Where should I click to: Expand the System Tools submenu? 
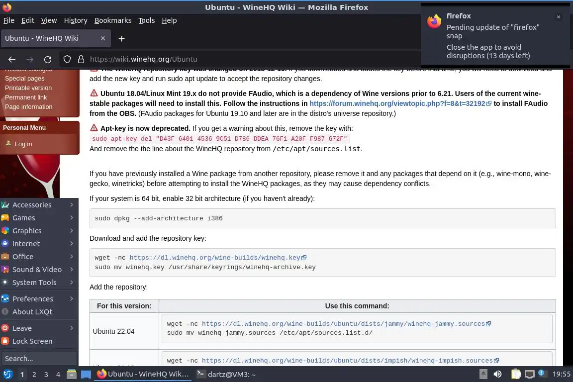pos(39,283)
